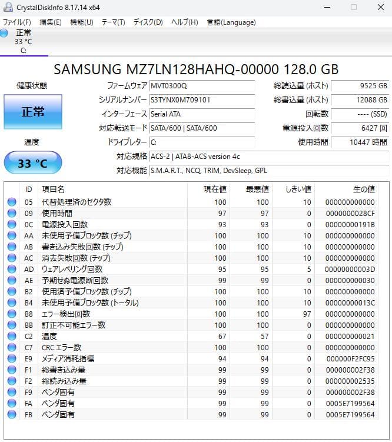Click status icon for 05 代替処理済のセクタ数

click(x=12, y=202)
